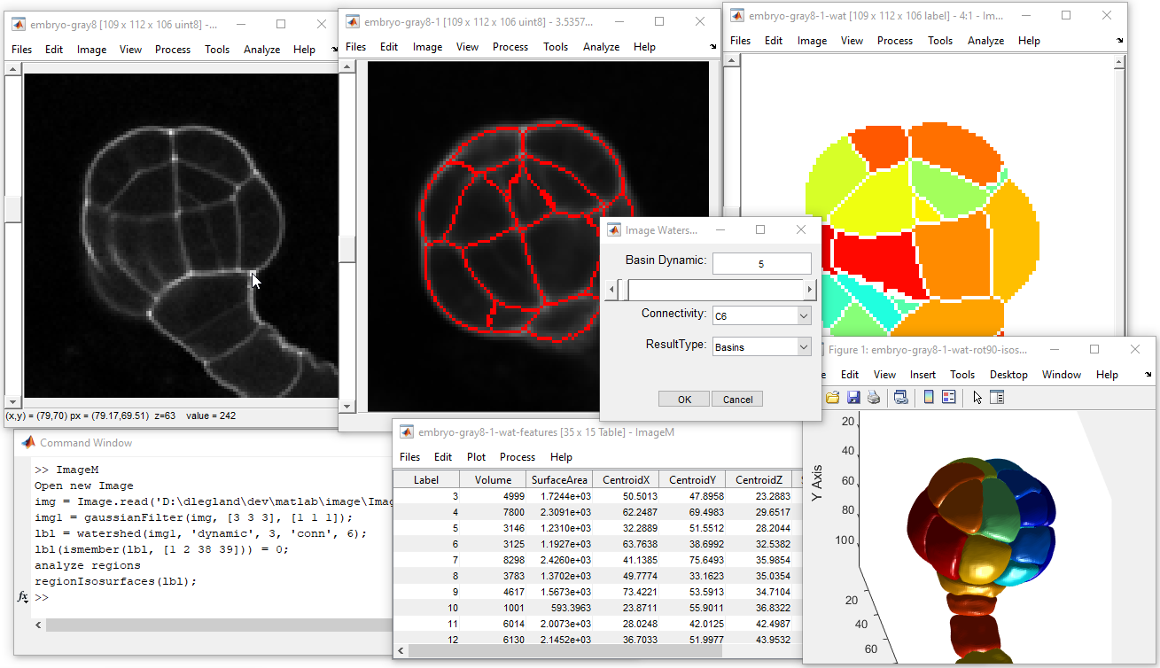
Task: Open the Property Inspector icon
Action: click(997, 398)
